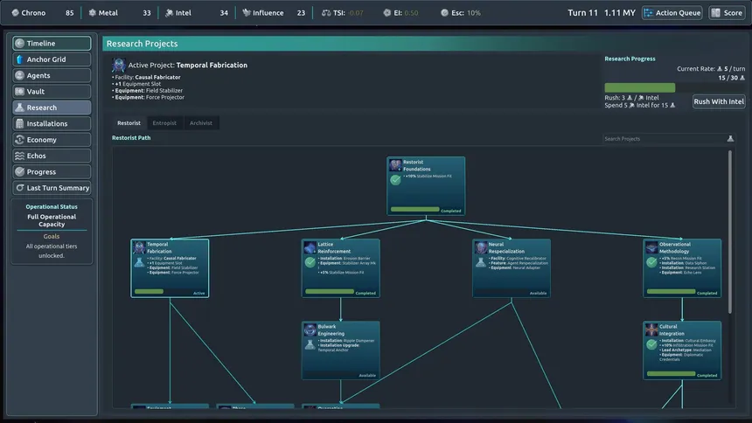Switch to the Restorist tab
752x423 pixels.
pos(129,123)
